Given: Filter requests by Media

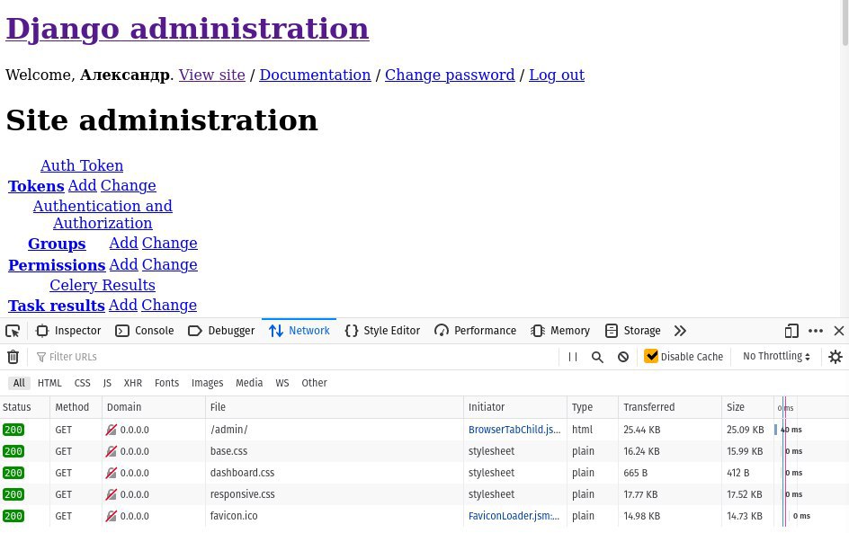Looking at the screenshot, I should [x=249, y=383].
